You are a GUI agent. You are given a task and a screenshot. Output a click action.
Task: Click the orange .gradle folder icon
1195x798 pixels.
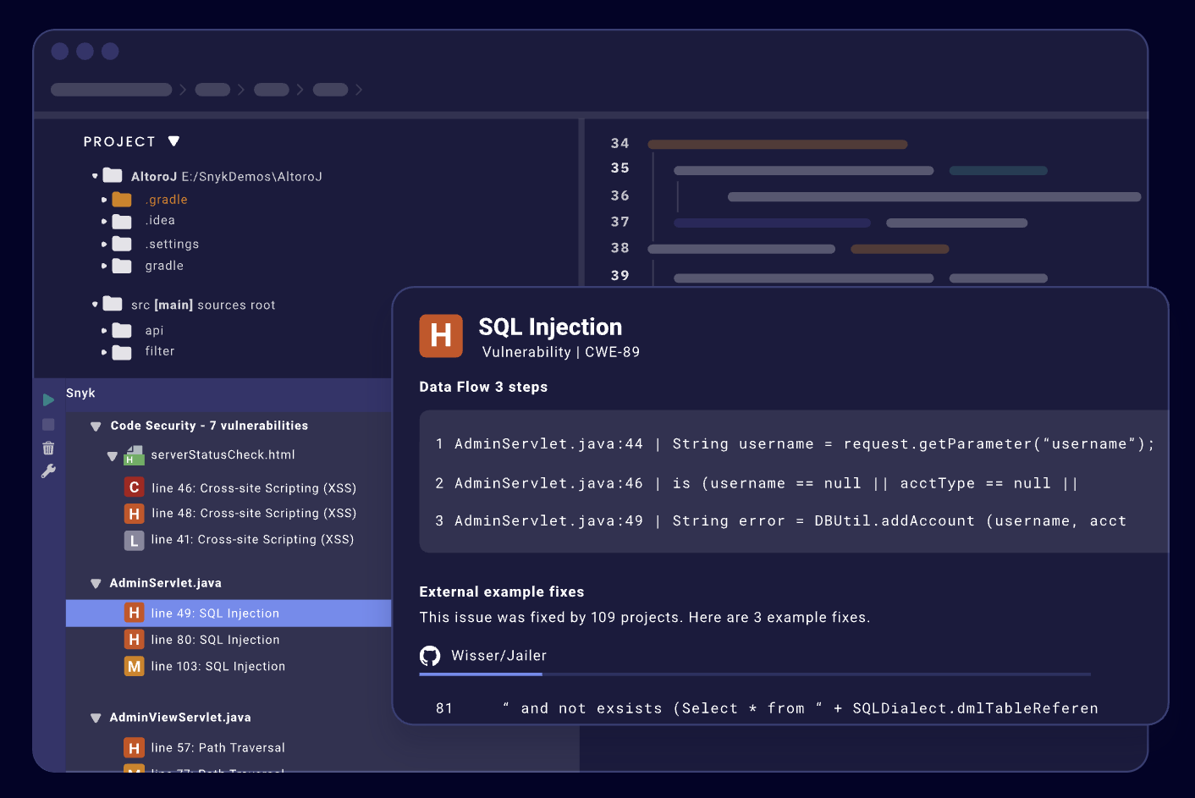[x=123, y=200]
